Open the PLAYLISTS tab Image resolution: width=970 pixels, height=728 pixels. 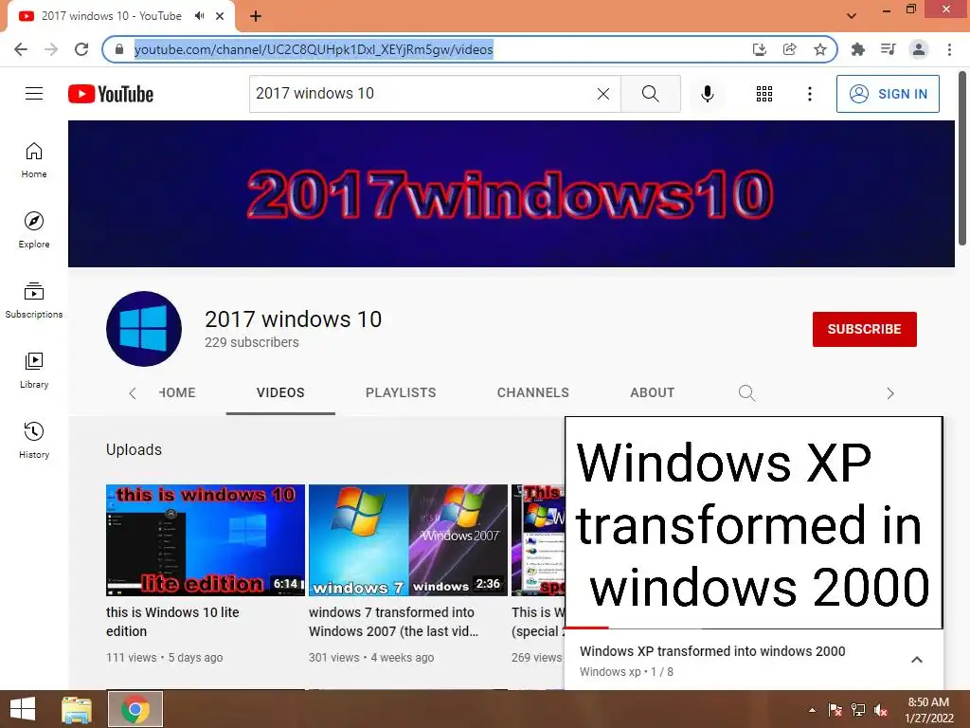(x=401, y=392)
